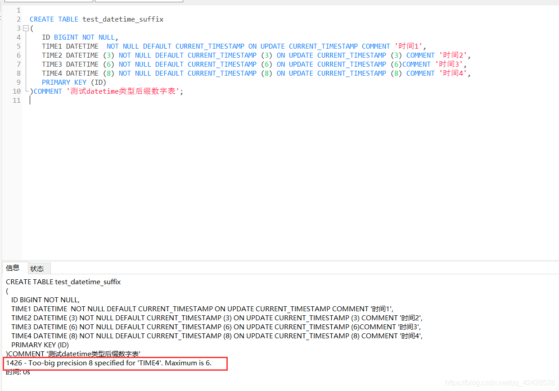The image size is (559, 391).
Task: Click the ID BIGINT NOT NULL line in output
Action: 45,300
